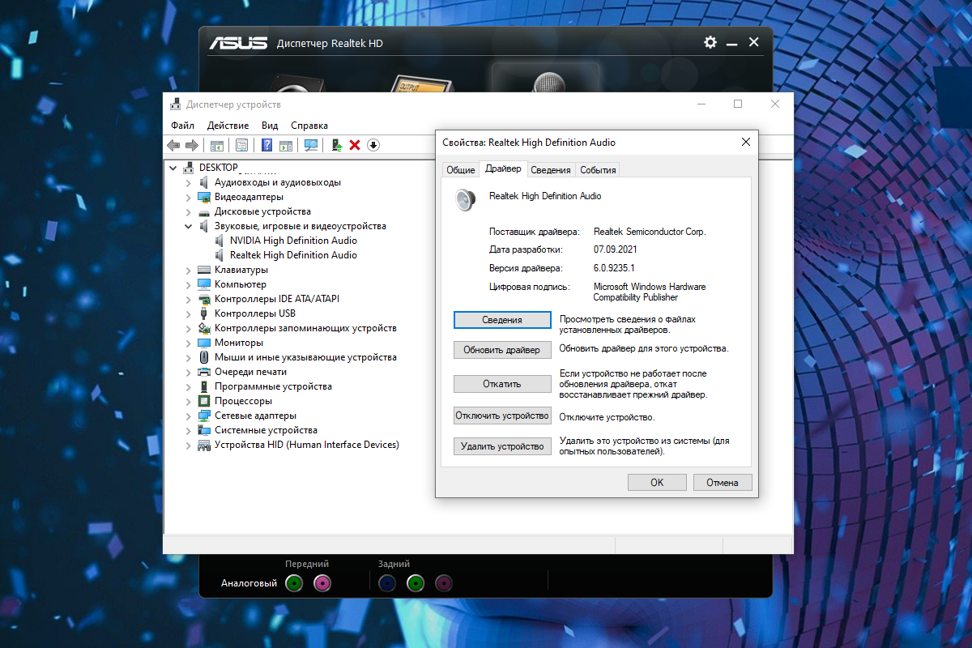The width and height of the screenshot is (972, 648).
Task: Click the update driver icon with green arrow
Action: pyautogui.click(x=336, y=145)
